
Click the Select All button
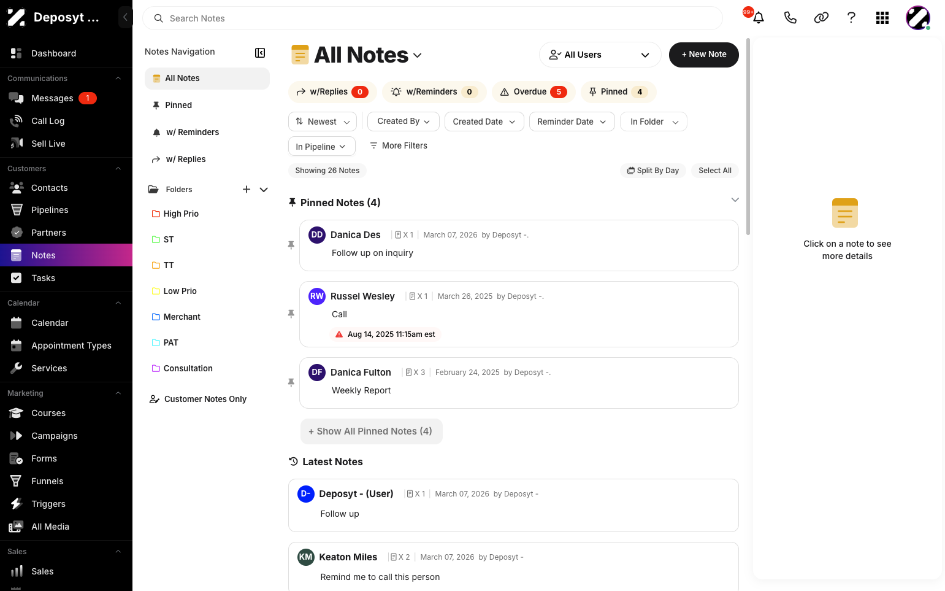pyautogui.click(x=715, y=171)
